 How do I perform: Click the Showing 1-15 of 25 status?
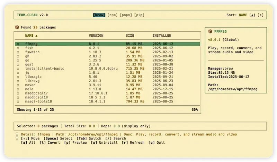[x=35, y=109]
